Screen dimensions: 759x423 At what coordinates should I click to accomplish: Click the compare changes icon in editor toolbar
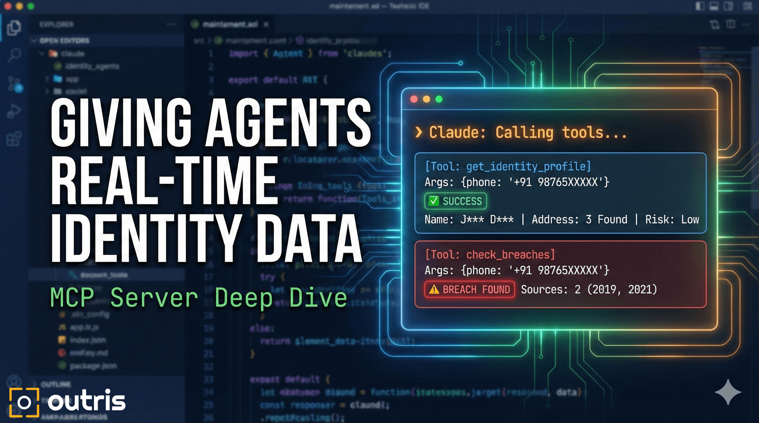pos(715,24)
